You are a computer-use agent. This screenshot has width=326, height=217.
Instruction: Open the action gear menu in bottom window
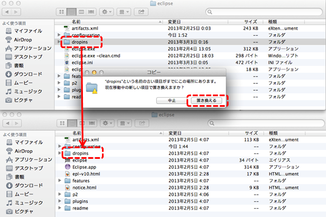(x=107, y=123)
